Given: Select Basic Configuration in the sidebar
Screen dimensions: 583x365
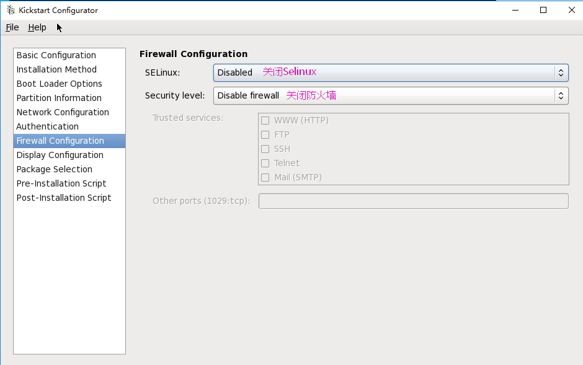Looking at the screenshot, I should pyautogui.click(x=56, y=55).
